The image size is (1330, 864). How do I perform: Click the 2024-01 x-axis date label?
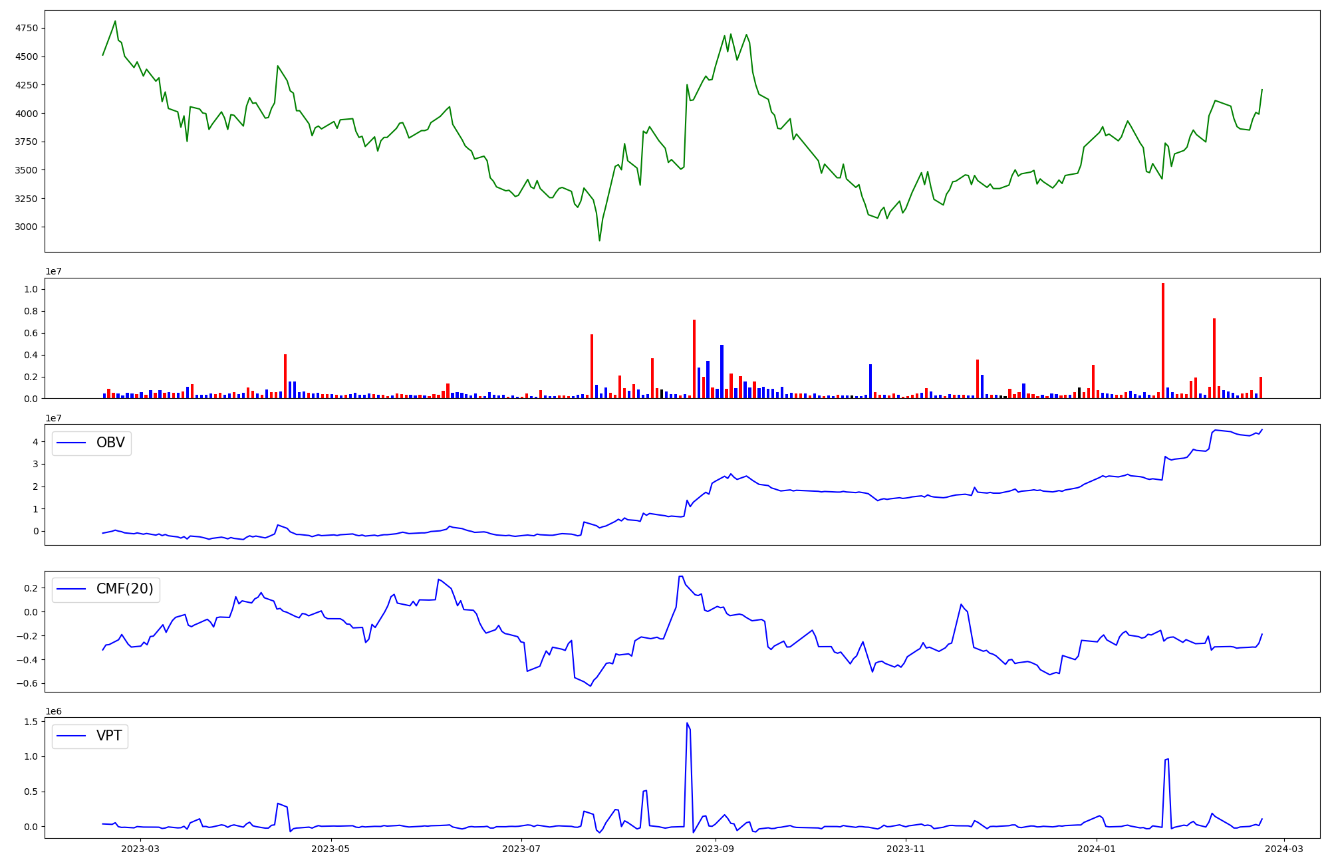[x=1096, y=849]
